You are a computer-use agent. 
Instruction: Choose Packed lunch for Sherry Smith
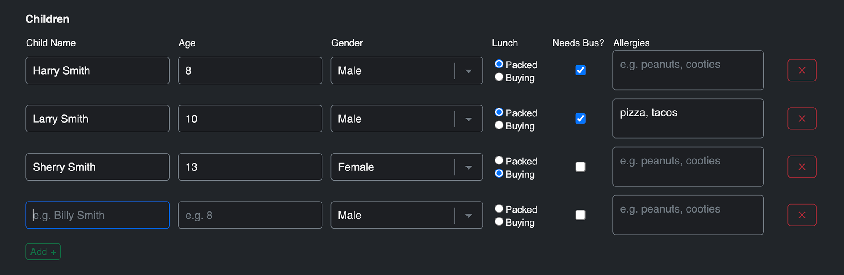click(499, 161)
